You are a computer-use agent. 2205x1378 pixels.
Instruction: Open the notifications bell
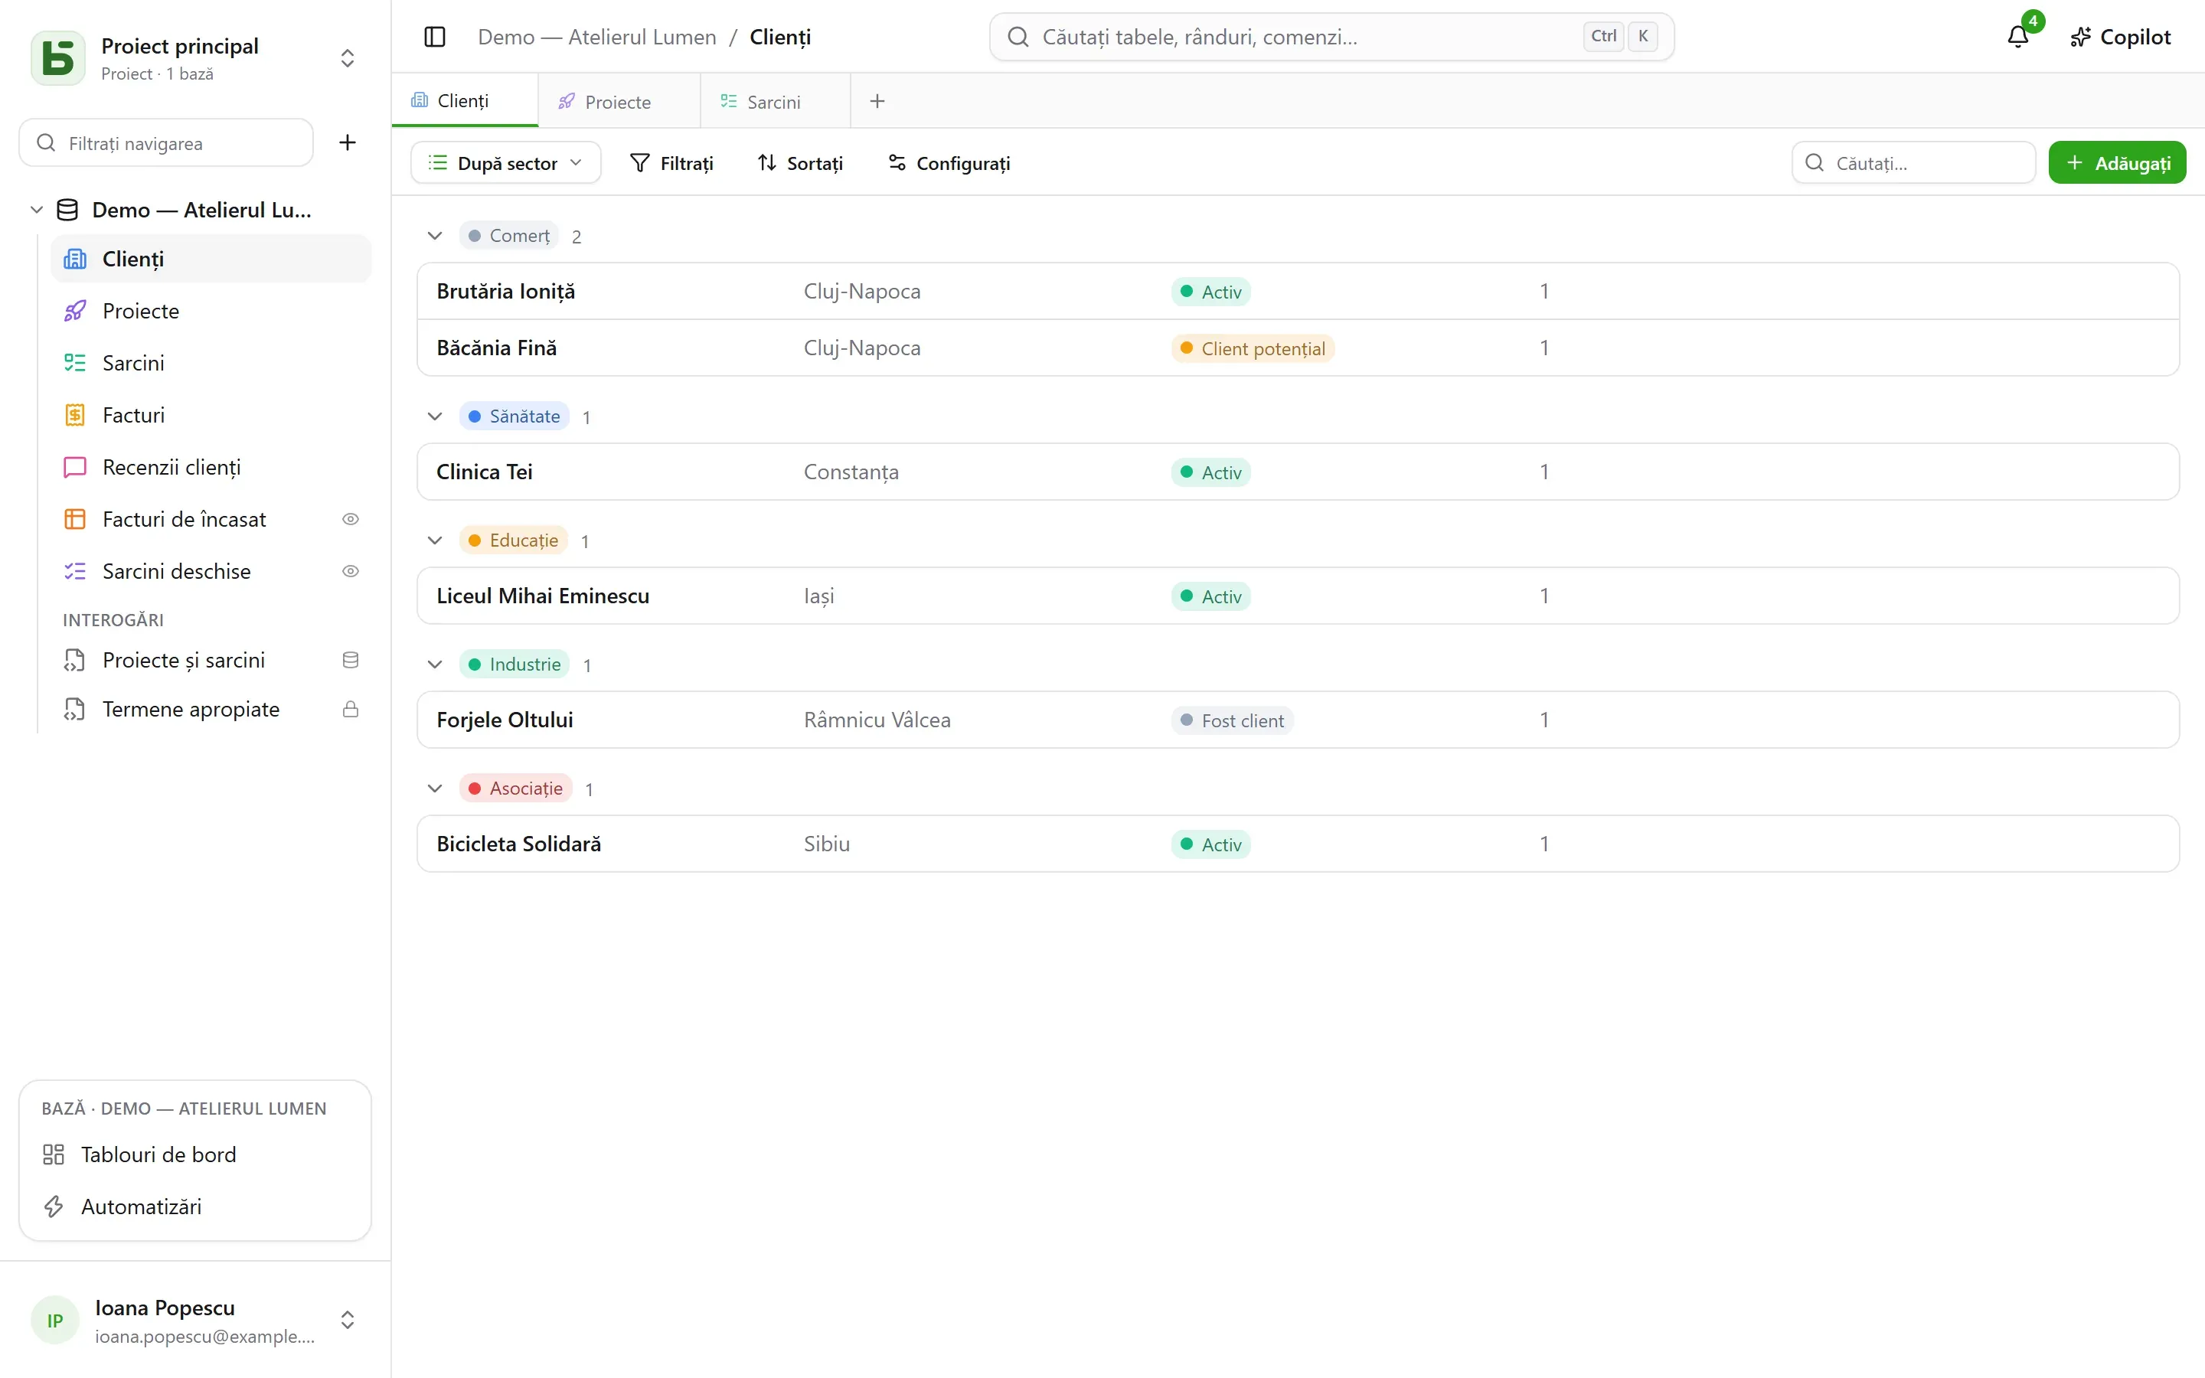pos(2018,37)
